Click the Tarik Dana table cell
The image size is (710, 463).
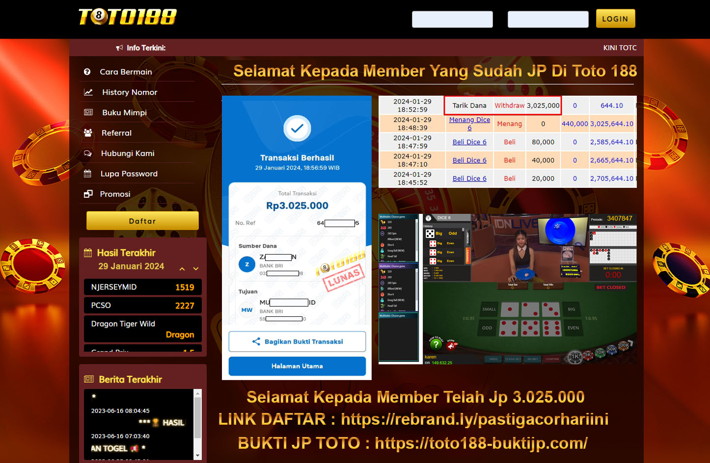click(x=469, y=105)
